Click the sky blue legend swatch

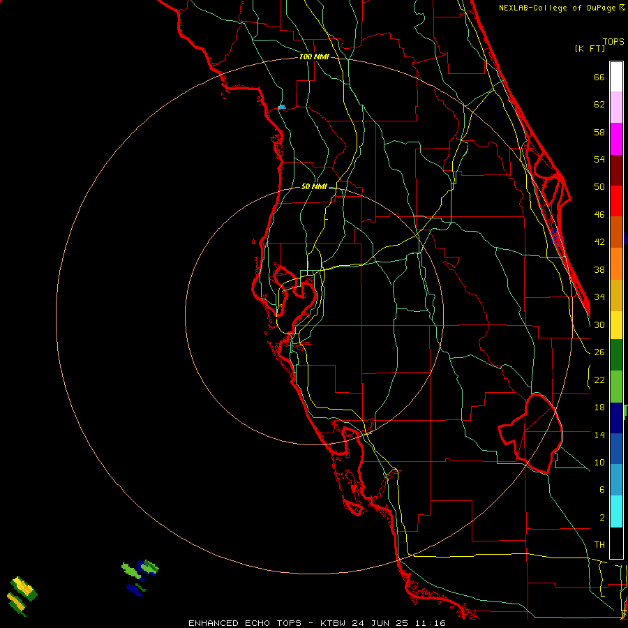tap(616, 480)
